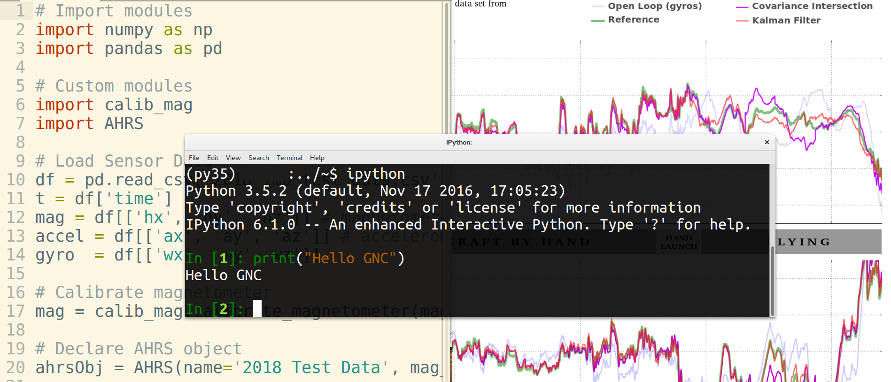Open the Edit menu in terminal window
Viewport: 891px width, 382px height.
click(x=212, y=158)
